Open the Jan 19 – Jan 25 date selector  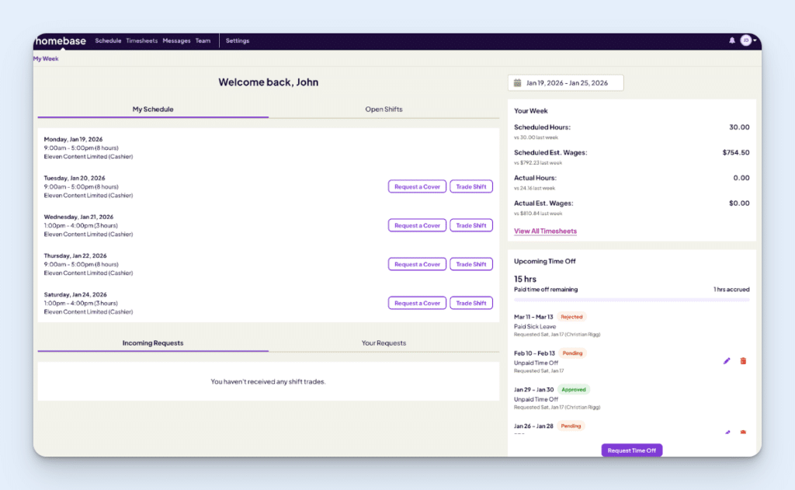(x=565, y=82)
